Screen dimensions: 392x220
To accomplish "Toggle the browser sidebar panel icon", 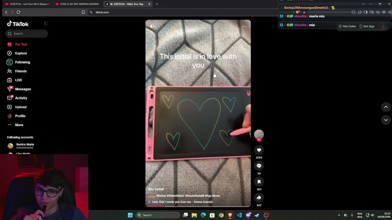I will (x=366, y=12).
